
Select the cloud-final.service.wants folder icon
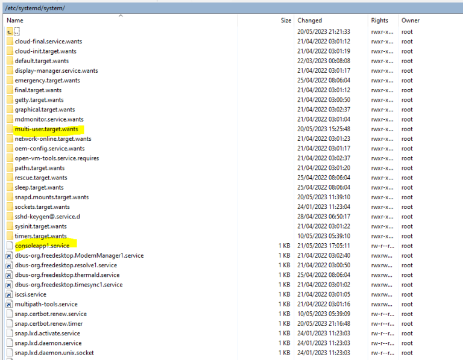click(10, 42)
